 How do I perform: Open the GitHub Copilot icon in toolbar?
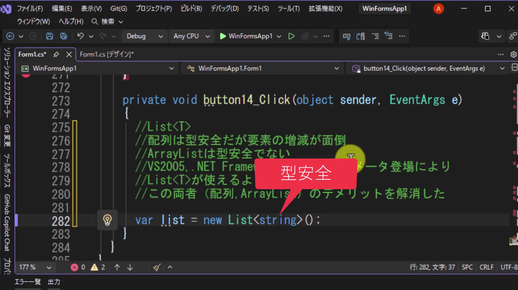pos(485,36)
